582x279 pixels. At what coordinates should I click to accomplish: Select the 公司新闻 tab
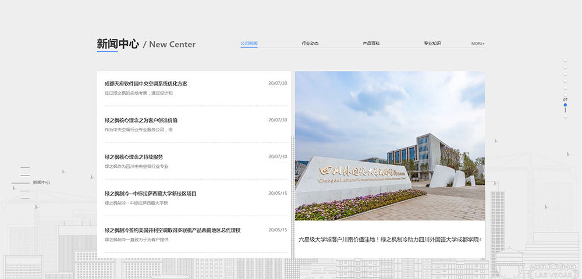coord(249,44)
